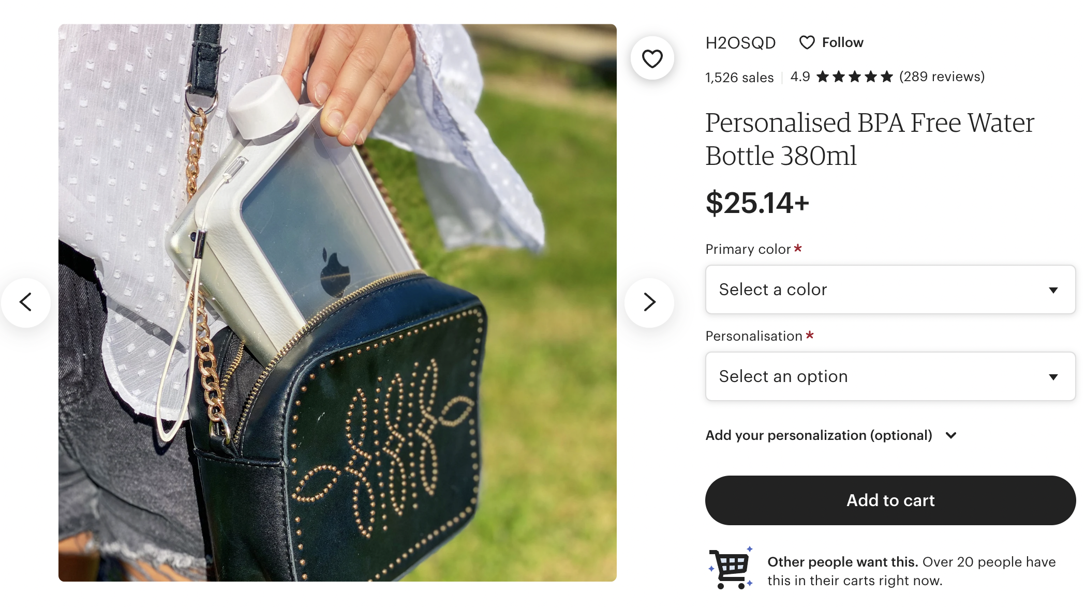Open the H2OSQD shop page
This screenshot has width=1085, height=610.
click(x=740, y=42)
